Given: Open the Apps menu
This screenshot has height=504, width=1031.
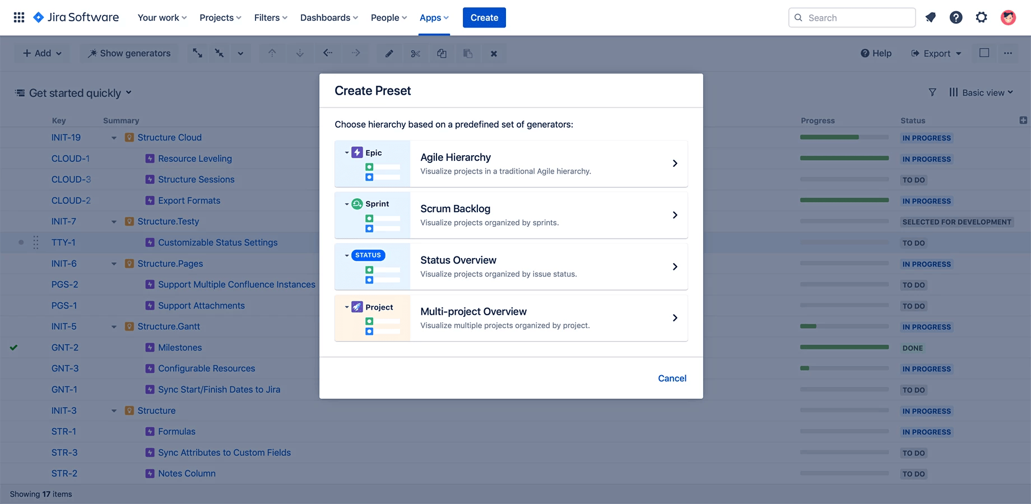Looking at the screenshot, I should (x=434, y=17).
